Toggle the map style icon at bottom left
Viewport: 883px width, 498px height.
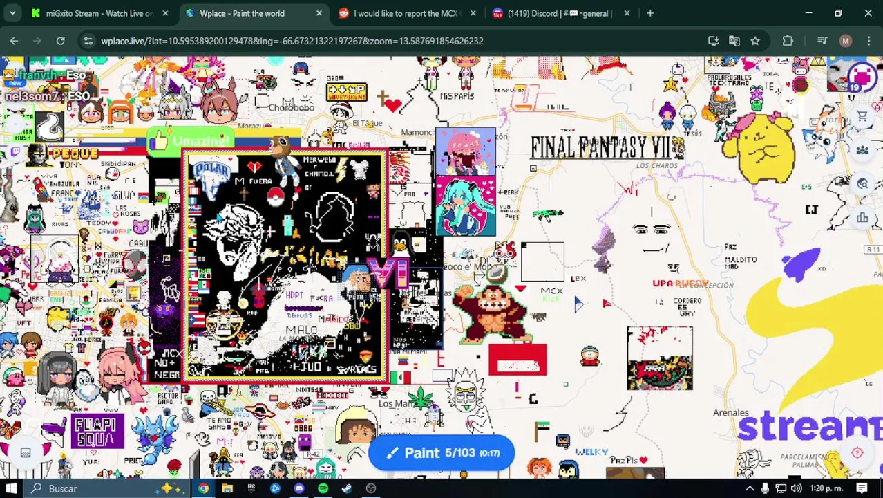[26, 453]
